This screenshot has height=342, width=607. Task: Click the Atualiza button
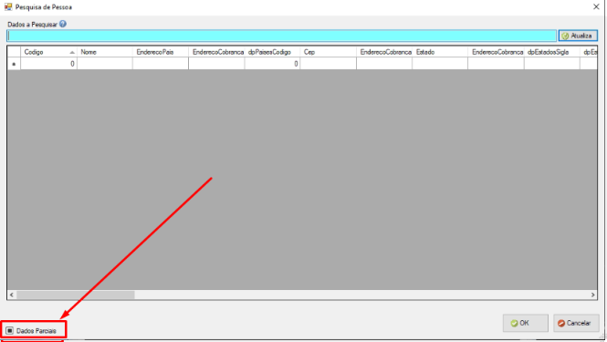(x=578, y=36)
